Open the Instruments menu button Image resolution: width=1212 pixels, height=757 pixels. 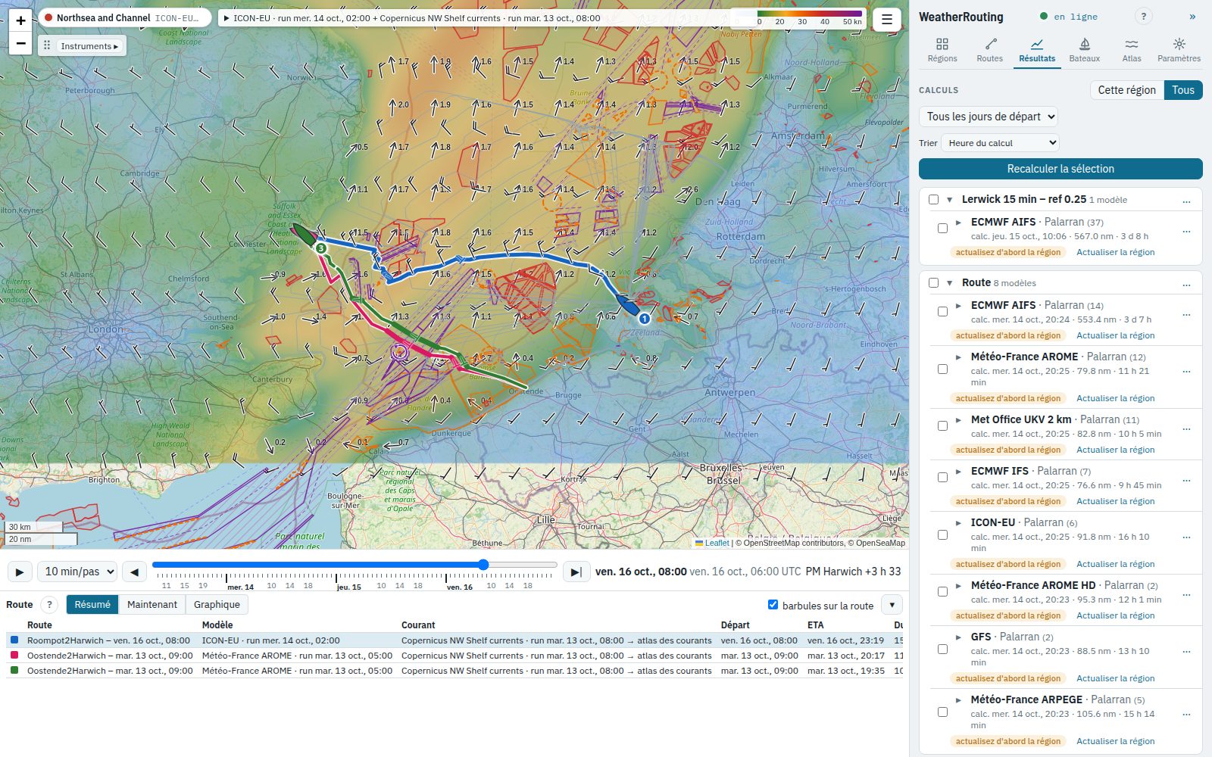coord(89,46)
